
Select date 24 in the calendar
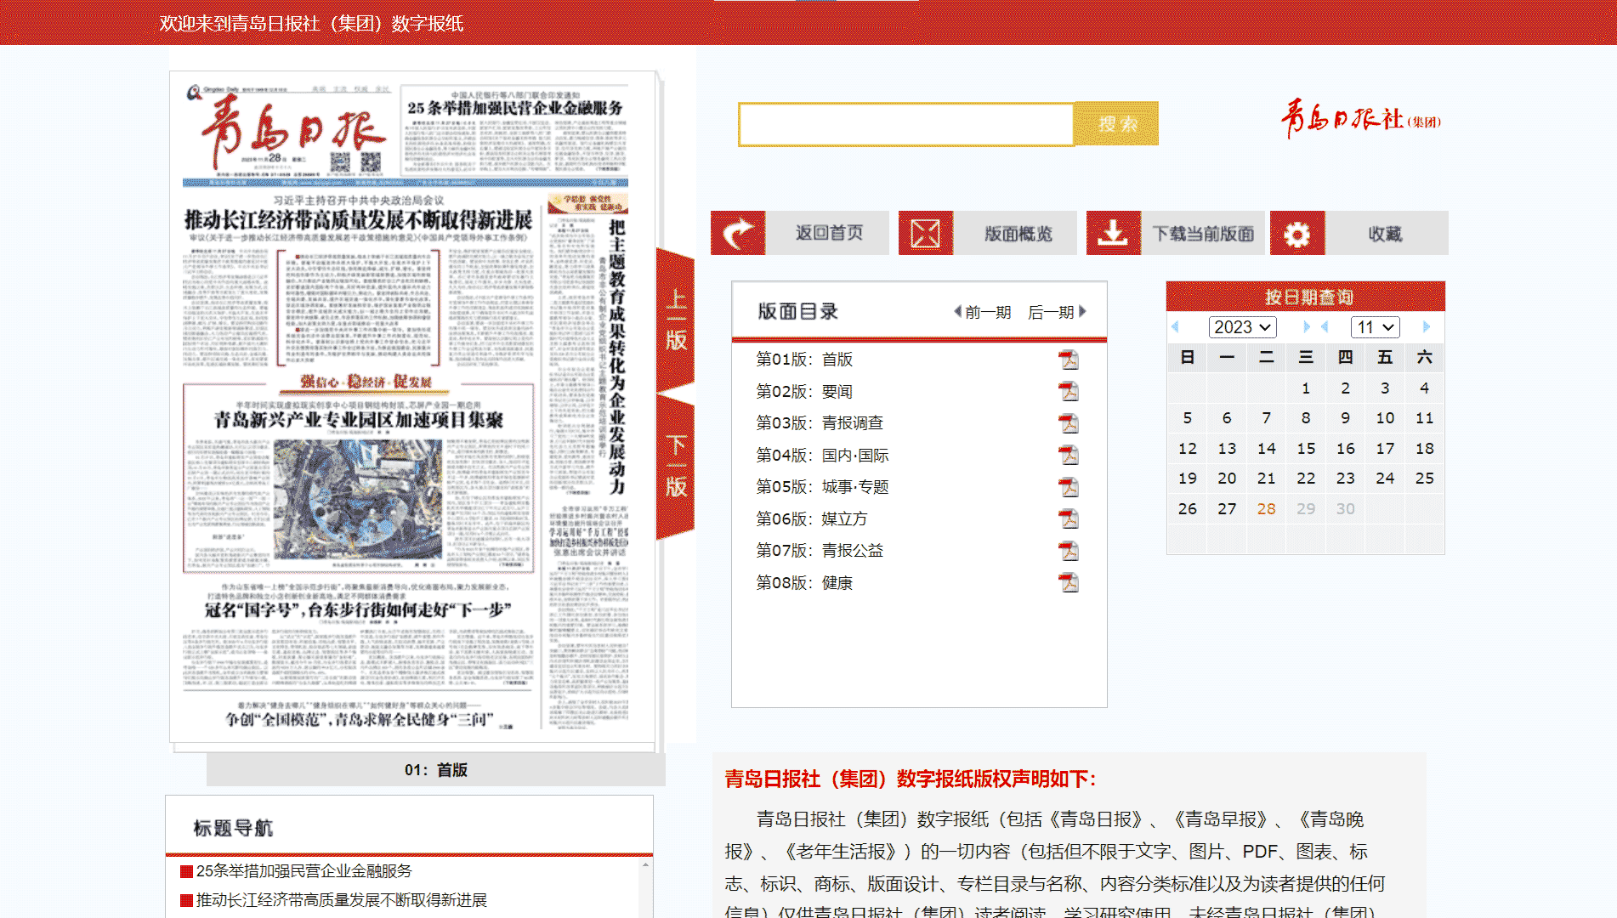(x=1385, y=479)
